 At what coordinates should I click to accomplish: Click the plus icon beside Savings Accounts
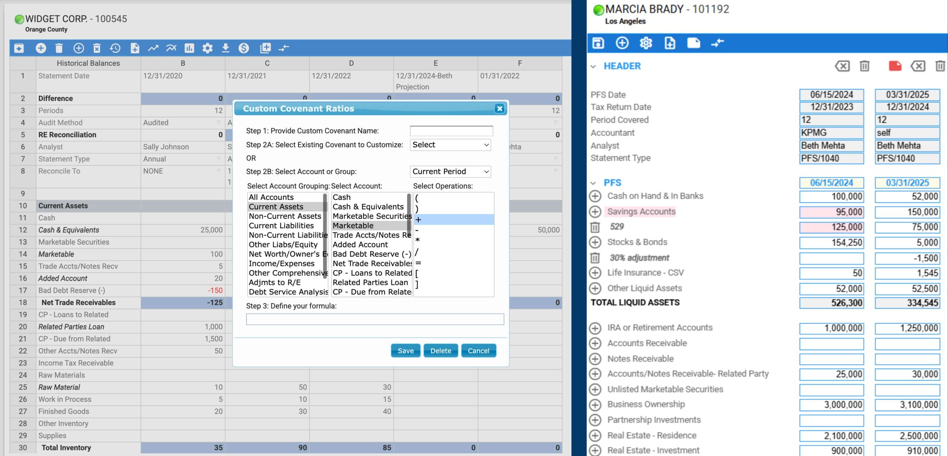click(595, 212)
